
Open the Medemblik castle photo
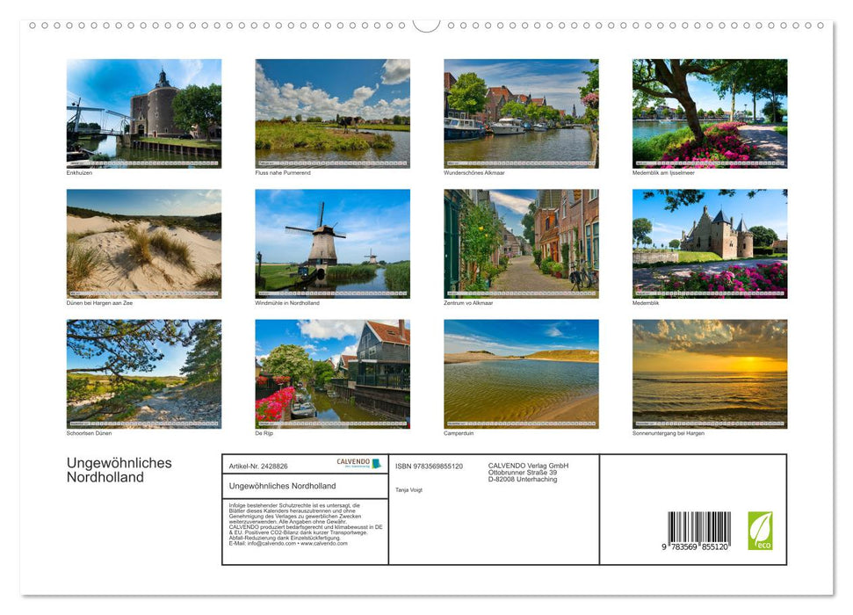pyautogui.click(x=710, y=243)
